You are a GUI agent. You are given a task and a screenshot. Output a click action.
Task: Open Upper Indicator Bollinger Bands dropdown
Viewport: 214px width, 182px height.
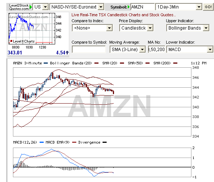188,28
